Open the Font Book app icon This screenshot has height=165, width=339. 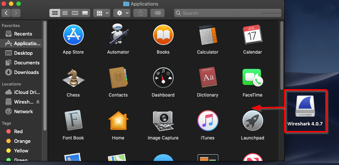[x=73, y=121]
